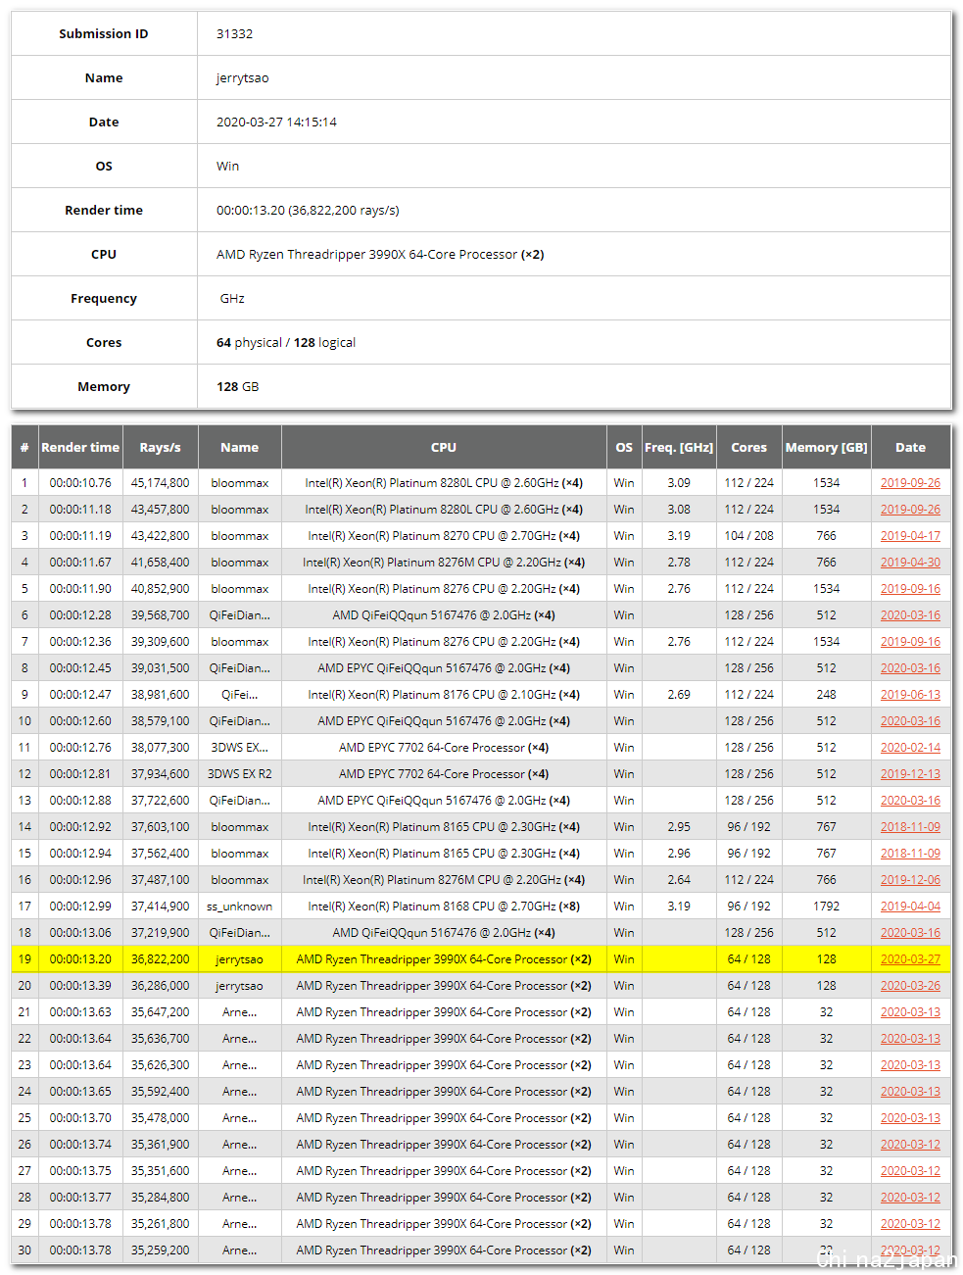Open the 2020-03-26 date link
The width and height of the screenshot is (963, 1275).
point(909,986)
